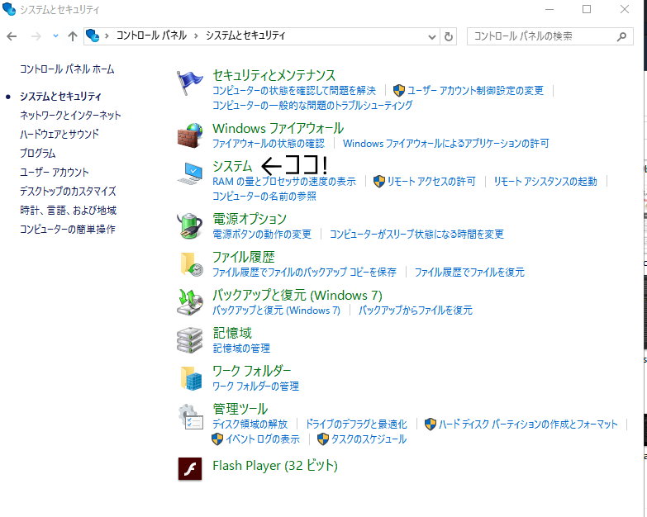Click ファイル履歴でファイルを復元 link
This screenshot has height=517, width=647.
click(469, 272)
